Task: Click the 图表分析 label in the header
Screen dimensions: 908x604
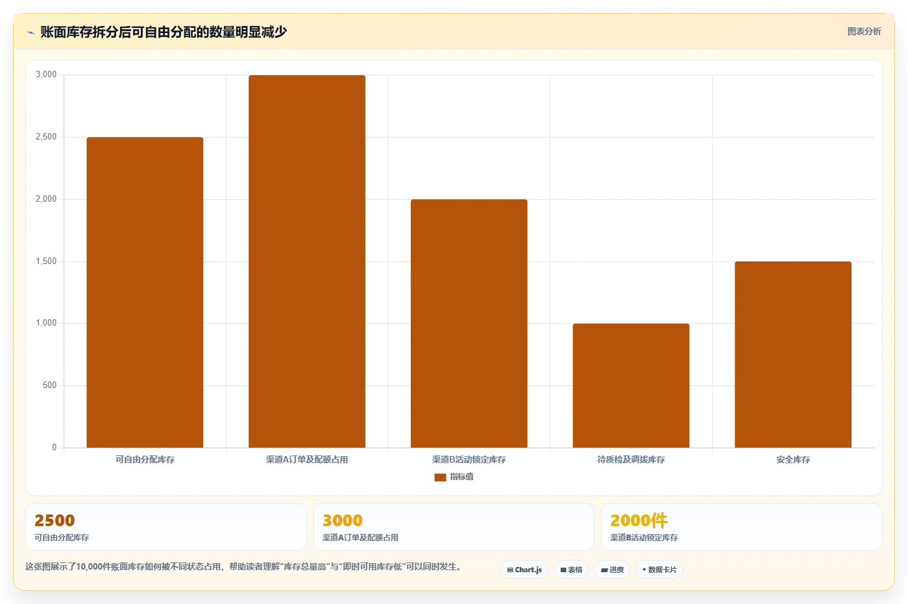Action: coord(864,31)
